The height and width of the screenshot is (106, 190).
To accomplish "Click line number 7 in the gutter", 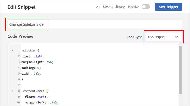I will 19,85.
